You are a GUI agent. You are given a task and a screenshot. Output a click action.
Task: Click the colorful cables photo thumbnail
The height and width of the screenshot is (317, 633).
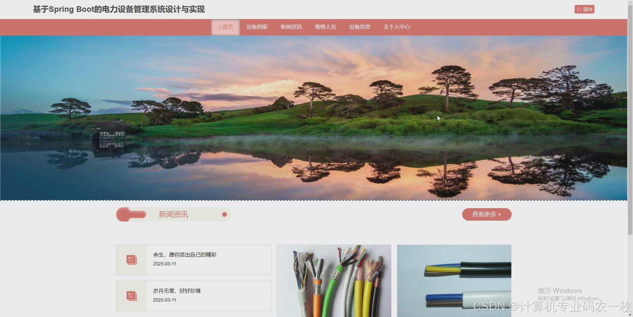(x=334, y=281)
